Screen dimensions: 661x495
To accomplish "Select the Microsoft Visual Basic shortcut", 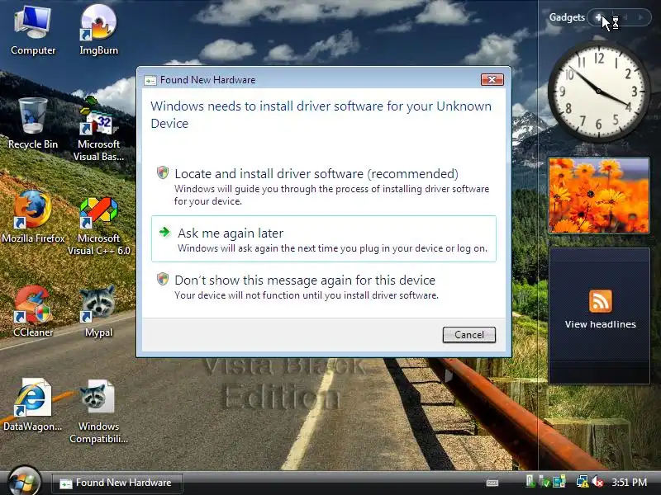I will pos(98,129).
